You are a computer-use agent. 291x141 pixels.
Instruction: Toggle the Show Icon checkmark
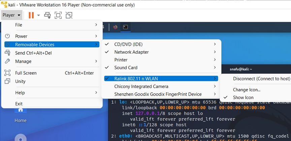225,97
